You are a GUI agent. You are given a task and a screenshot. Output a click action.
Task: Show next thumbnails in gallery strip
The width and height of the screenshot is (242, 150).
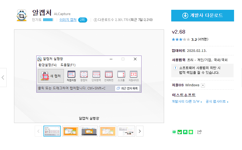(x=140, y=131)
